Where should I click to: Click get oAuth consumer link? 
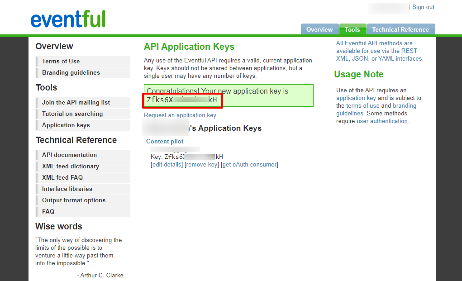click(x=250, y=165)
